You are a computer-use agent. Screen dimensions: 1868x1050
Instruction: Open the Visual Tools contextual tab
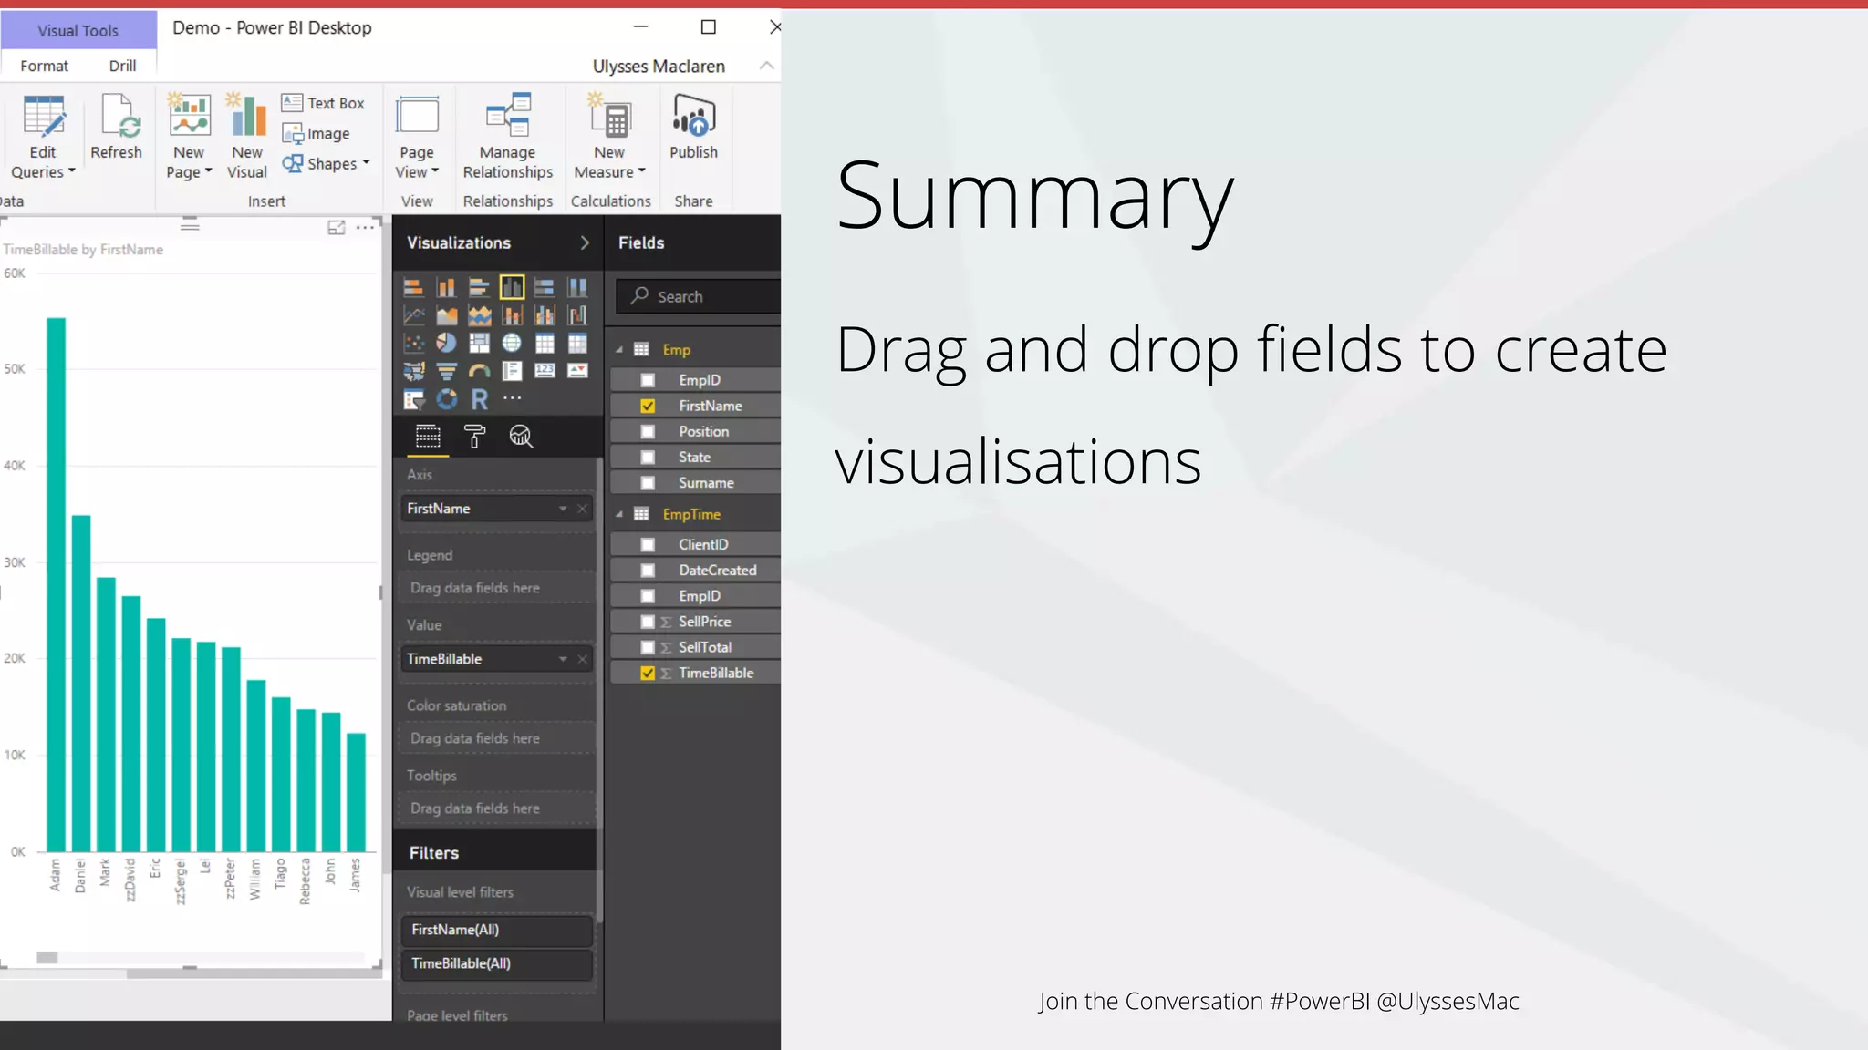click(x=78, y=30)
